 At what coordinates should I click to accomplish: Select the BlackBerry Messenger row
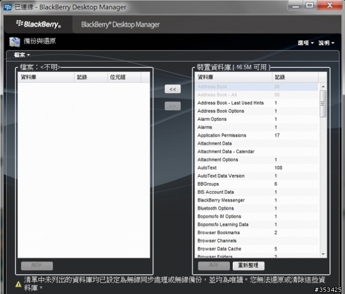257,200
